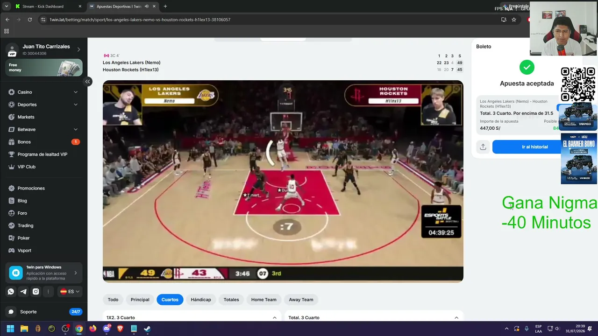Select the Home Team markets tab

(264, 300)
